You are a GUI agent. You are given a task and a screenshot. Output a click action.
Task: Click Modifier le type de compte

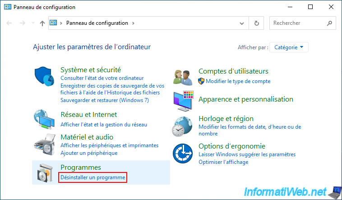(x=238, y=81)
